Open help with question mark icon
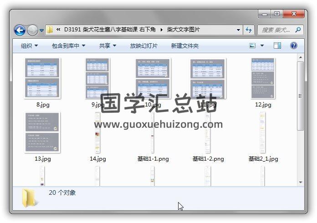This screenshot has height=223, width=317. [x=294, y=46]
